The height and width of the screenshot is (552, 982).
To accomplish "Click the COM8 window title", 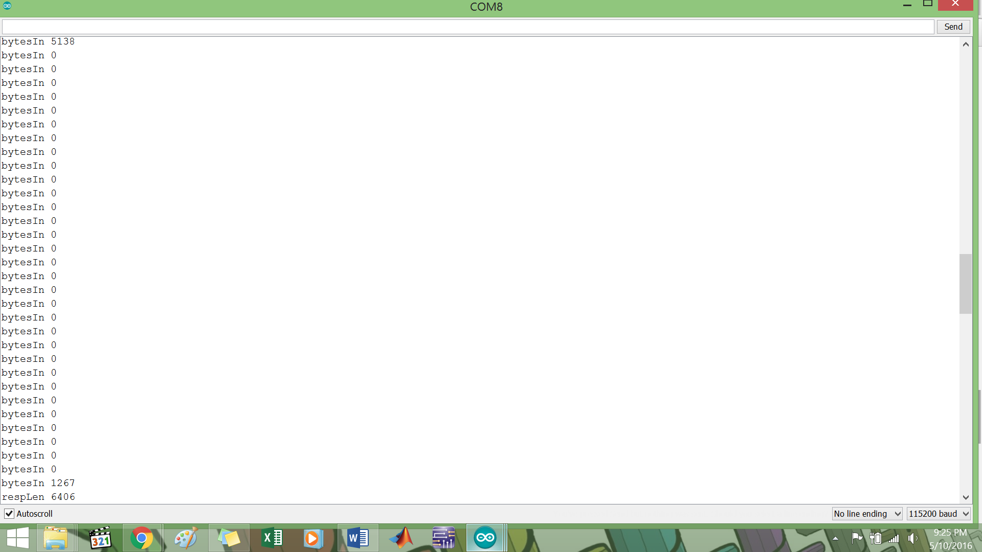I will coord(486,7).
